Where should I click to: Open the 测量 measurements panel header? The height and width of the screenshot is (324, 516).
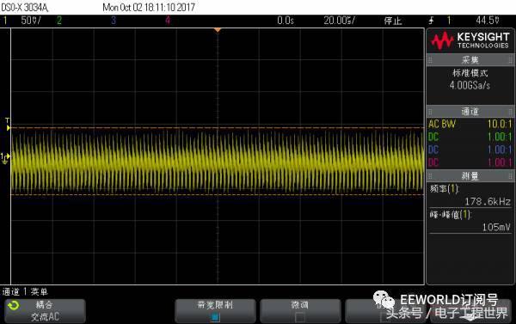tap(470, 176)
